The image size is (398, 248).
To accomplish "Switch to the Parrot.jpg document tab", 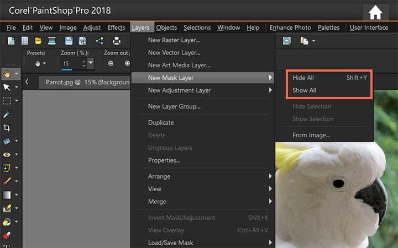I will [x=84, y=82].
